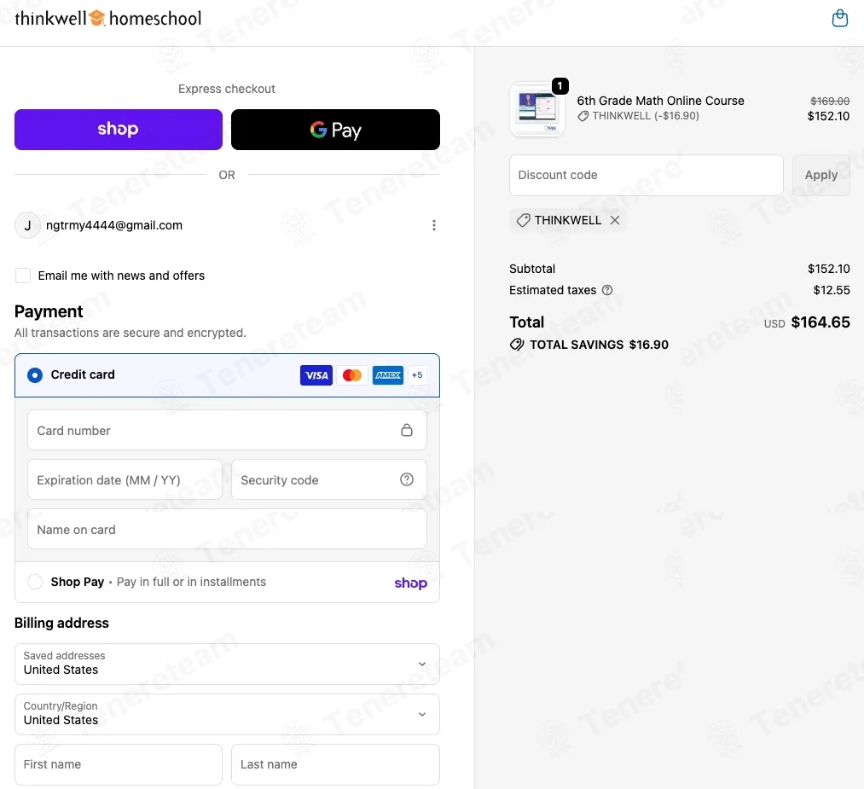Click the lock icon in card number field

pos(406,430)
